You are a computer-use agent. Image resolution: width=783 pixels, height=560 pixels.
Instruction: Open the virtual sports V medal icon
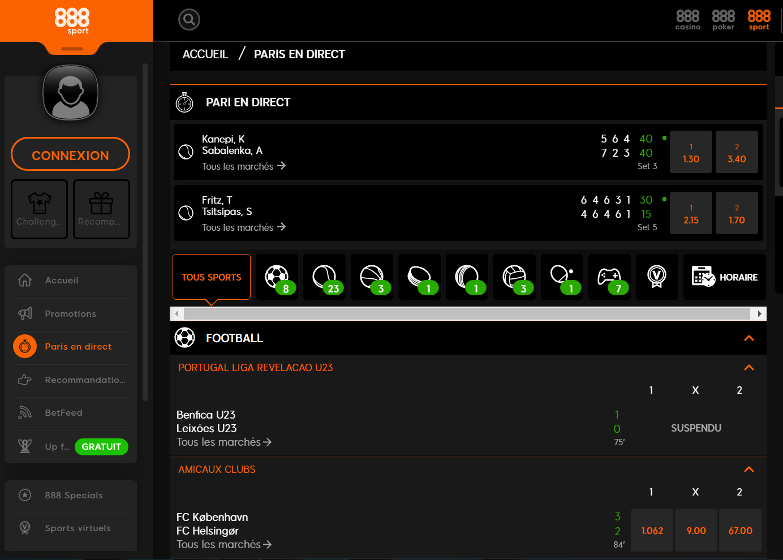(x=657, y=277)
